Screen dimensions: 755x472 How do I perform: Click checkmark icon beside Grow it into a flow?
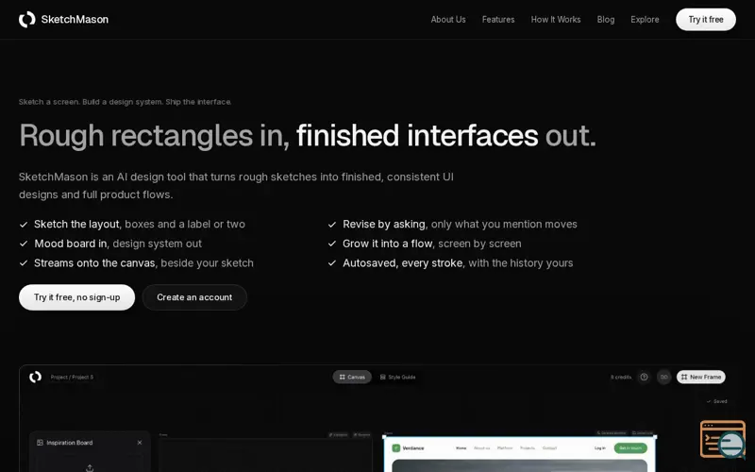coord(332,244)
